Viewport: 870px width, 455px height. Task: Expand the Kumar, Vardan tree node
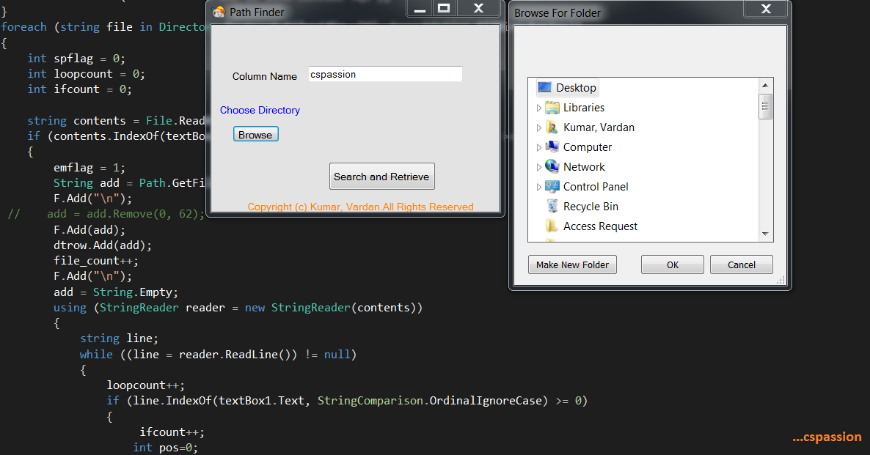[538, 128]
